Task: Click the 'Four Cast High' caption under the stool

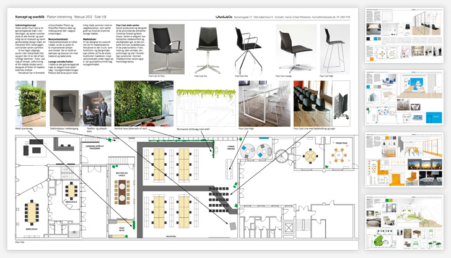Action: (326, 76)
